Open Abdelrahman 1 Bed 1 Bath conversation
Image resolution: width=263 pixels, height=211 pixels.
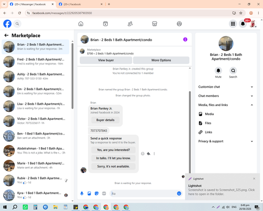point(36,151)
